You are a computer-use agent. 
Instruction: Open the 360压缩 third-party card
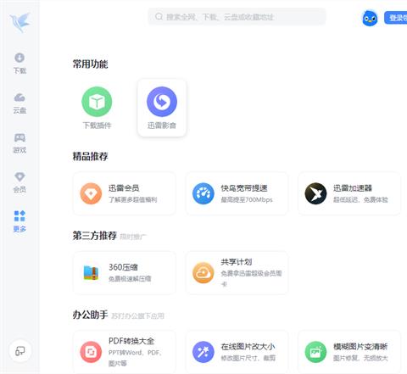point(125,273)
